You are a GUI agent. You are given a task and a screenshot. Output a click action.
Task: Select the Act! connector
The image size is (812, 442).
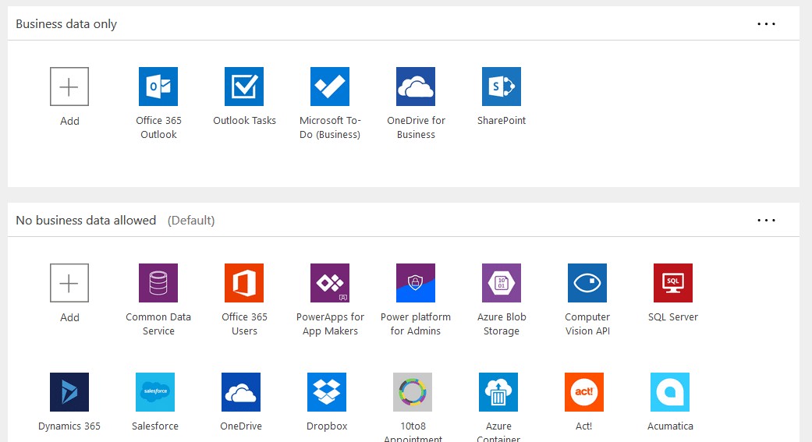click(x=584, y=392)
